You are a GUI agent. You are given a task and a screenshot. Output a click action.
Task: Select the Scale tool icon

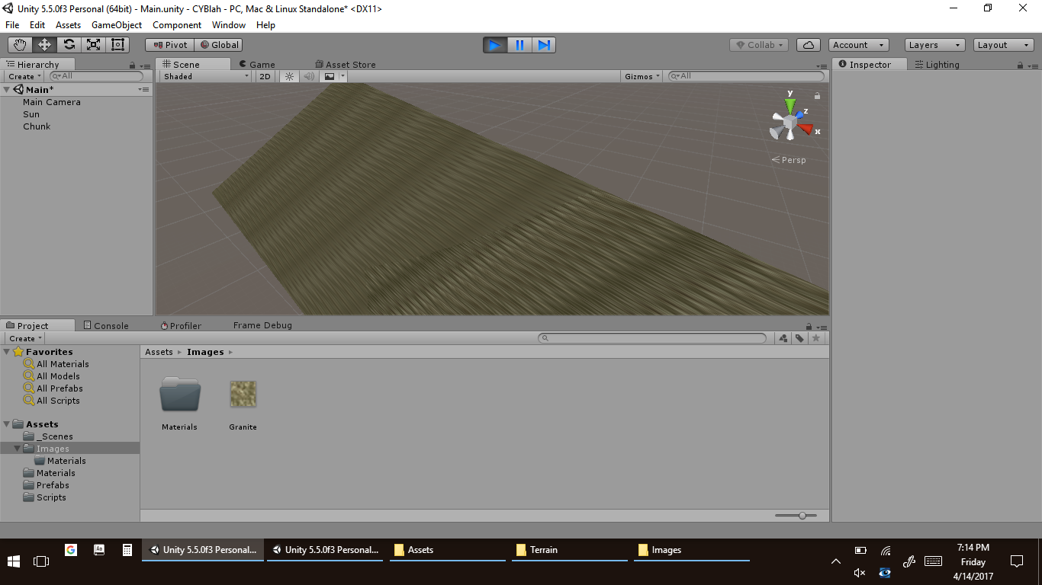coord(93,45)
